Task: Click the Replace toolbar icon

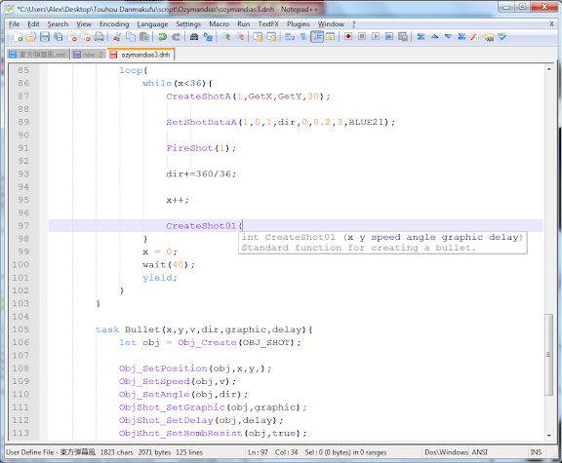Action: tap(208, 36)
